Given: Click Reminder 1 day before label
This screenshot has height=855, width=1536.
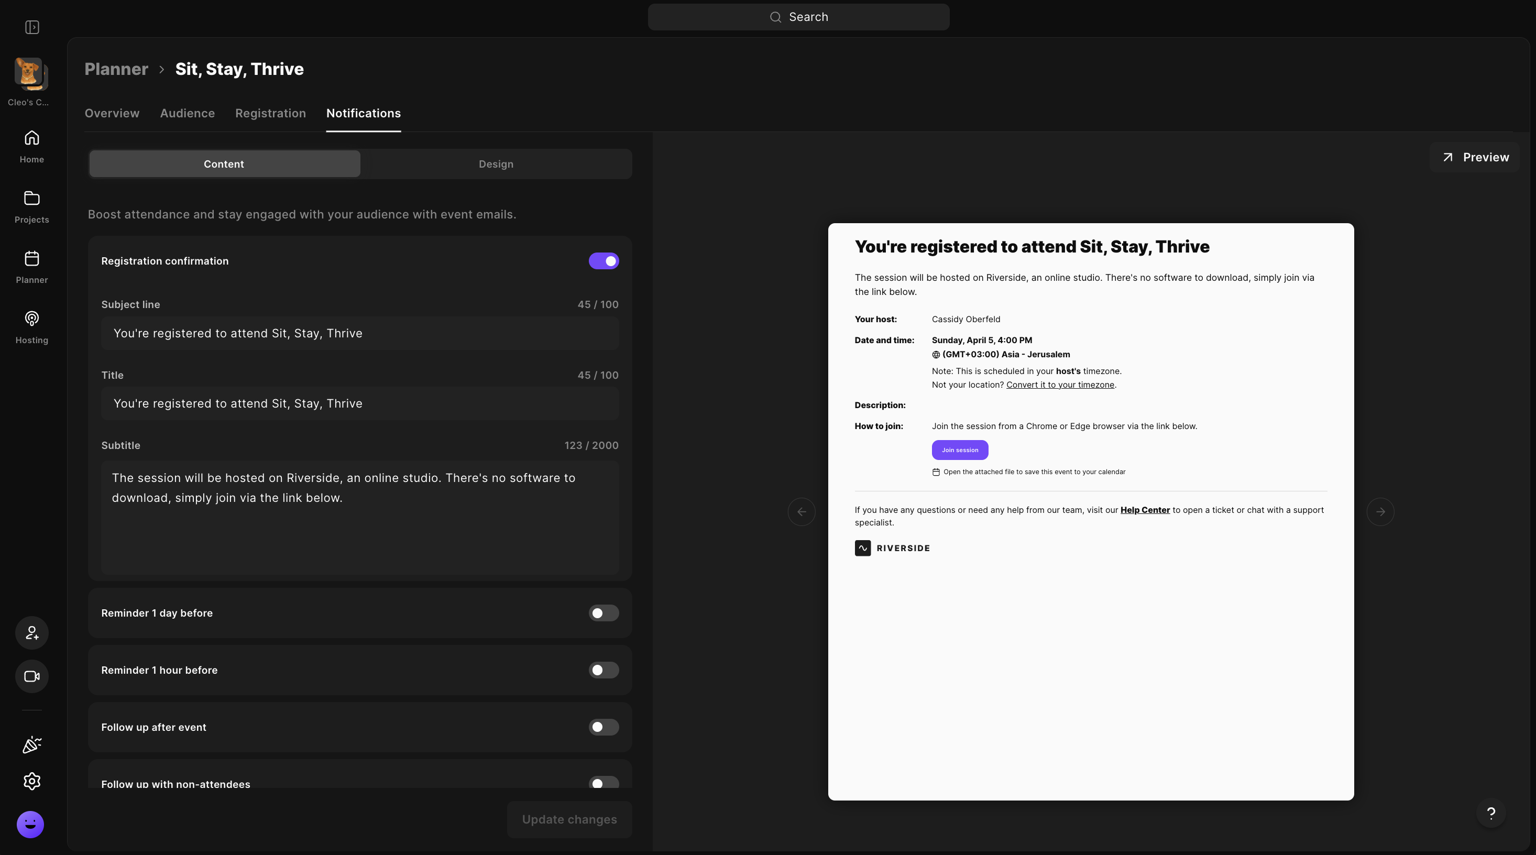Looking at the screenshot, I should click(157, 613).
